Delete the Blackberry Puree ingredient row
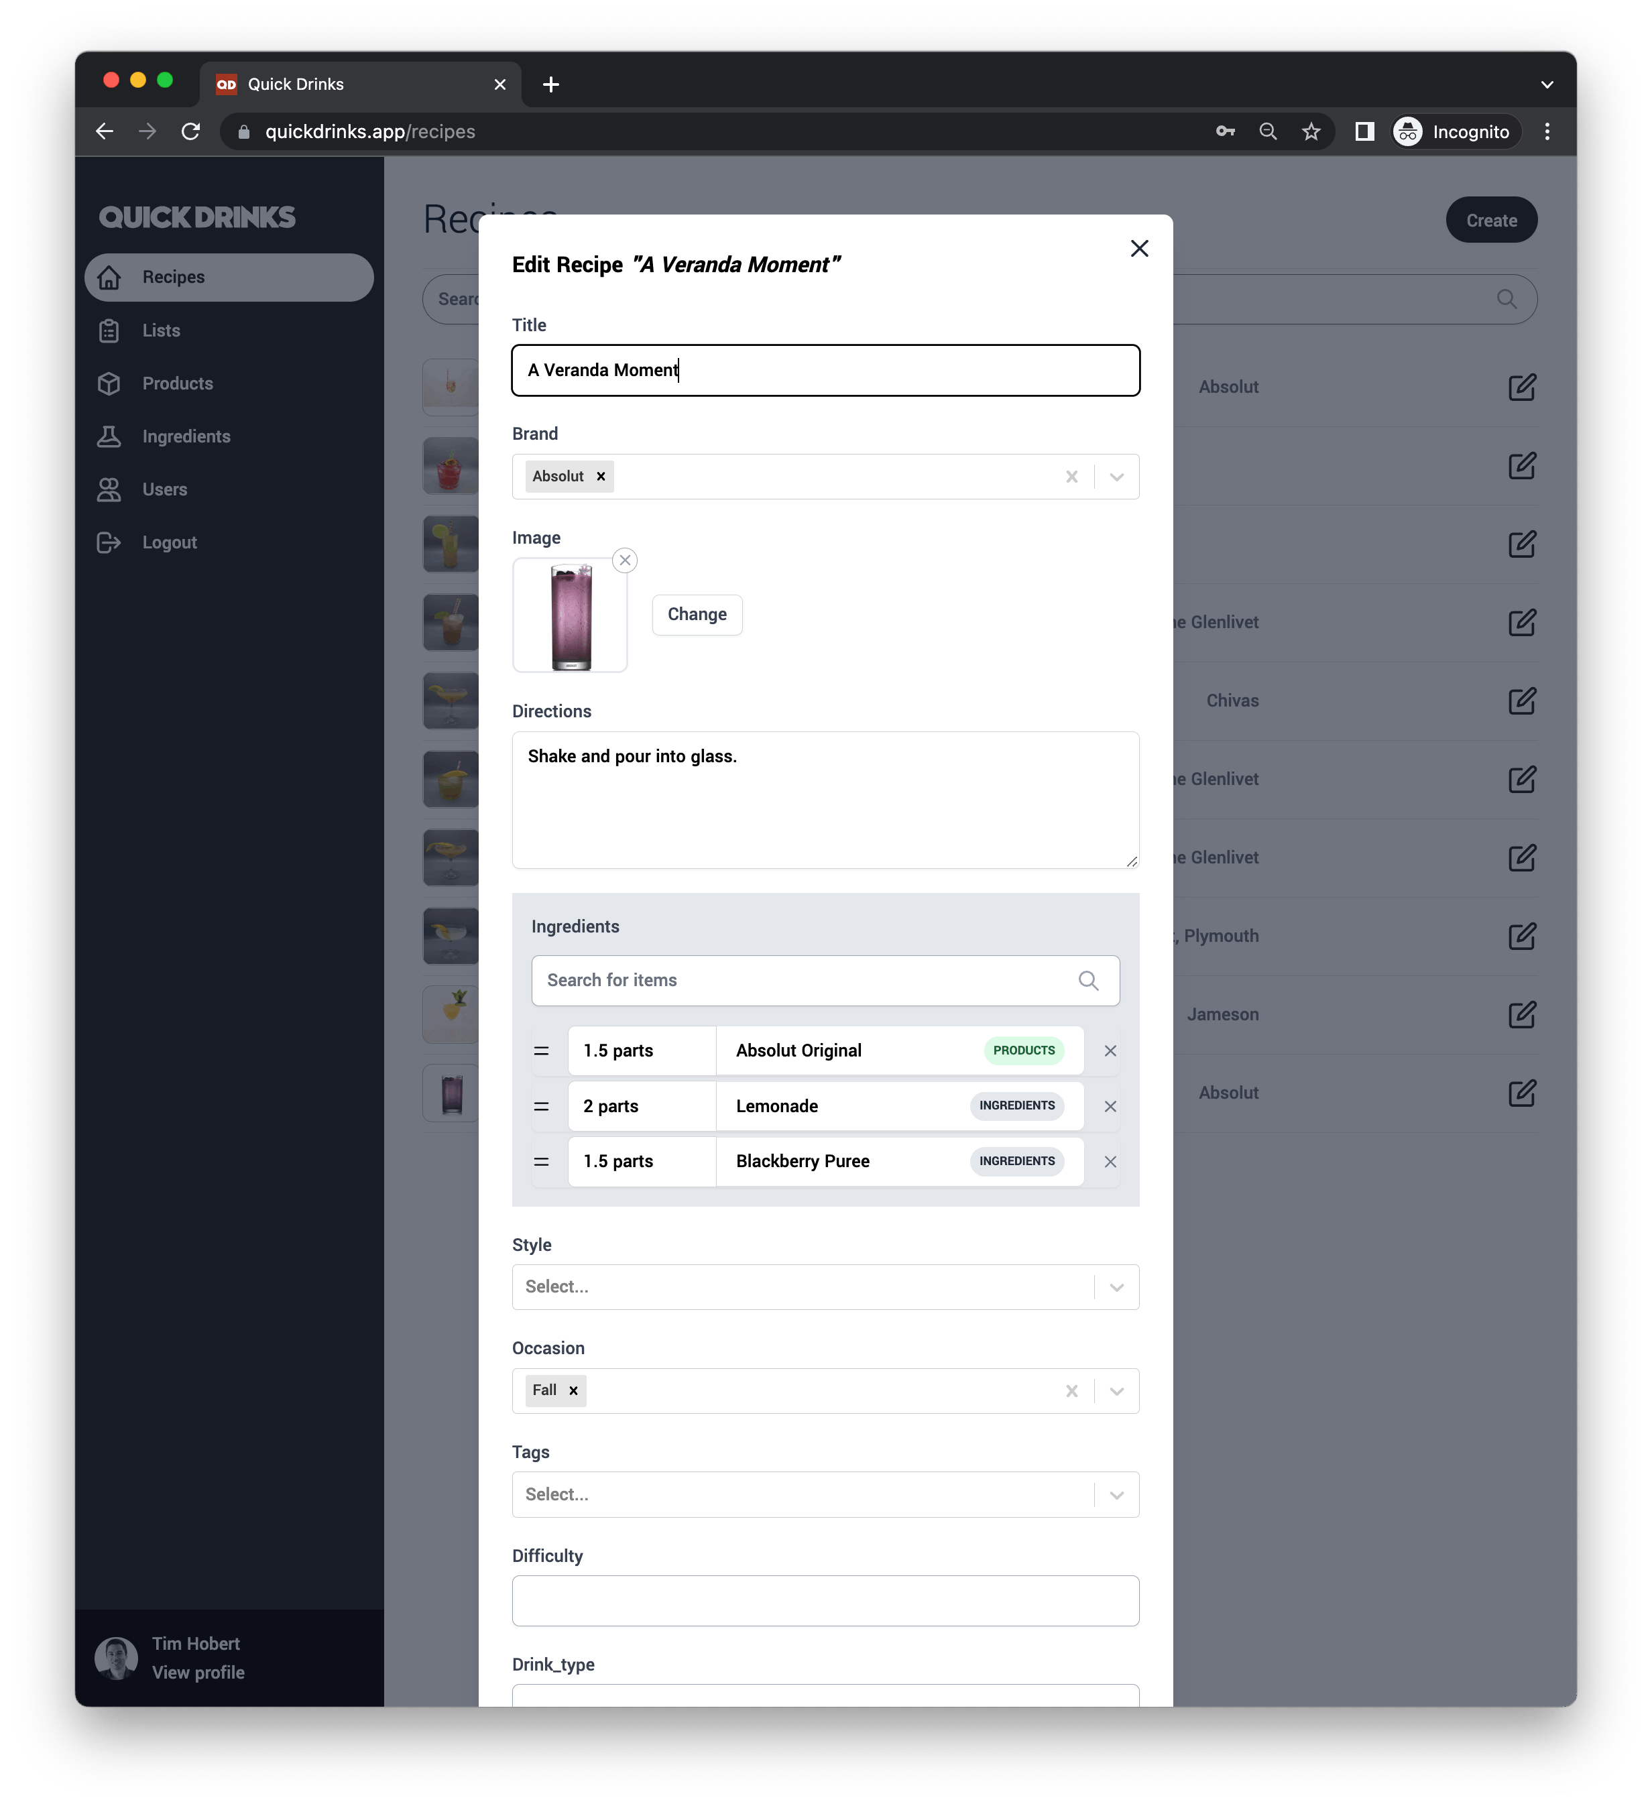This screenshot has width=1652, height=1806. pos(1110,1162)
